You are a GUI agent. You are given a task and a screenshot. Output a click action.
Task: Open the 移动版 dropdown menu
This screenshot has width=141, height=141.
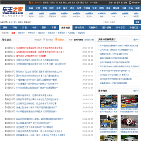[134, 3]
